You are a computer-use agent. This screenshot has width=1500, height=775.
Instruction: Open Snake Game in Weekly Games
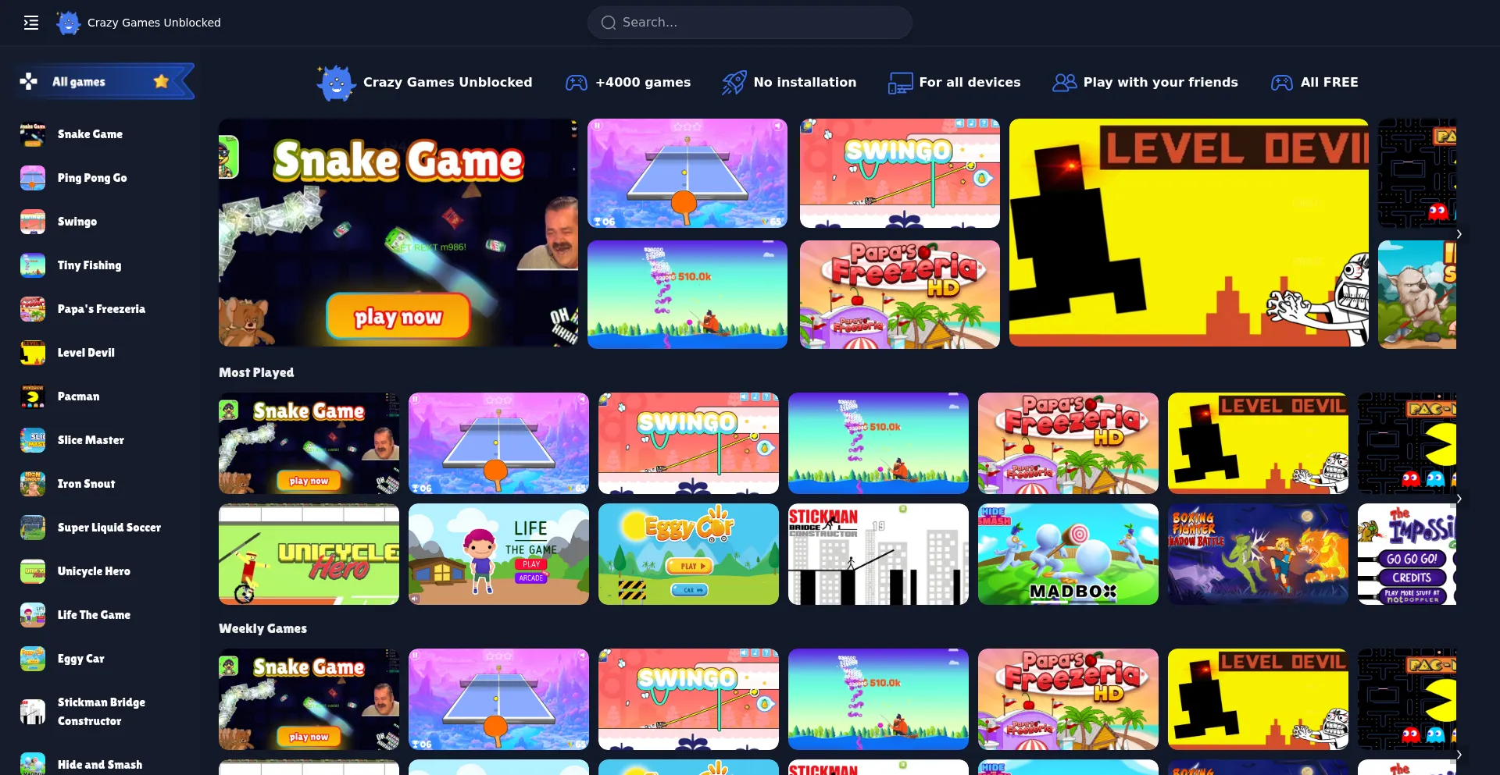309,699
